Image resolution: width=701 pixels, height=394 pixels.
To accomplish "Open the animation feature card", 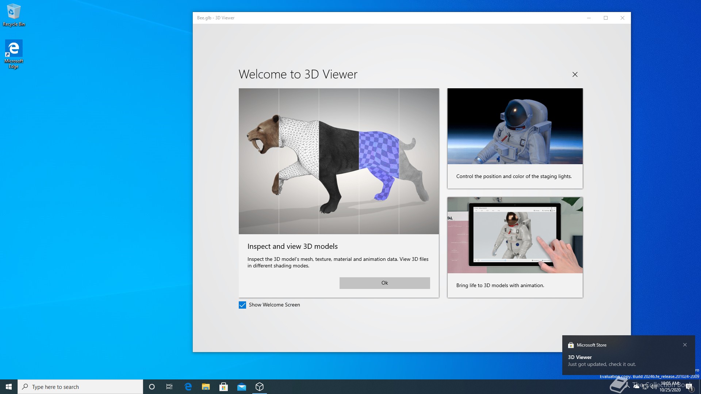I will point(515,247).
